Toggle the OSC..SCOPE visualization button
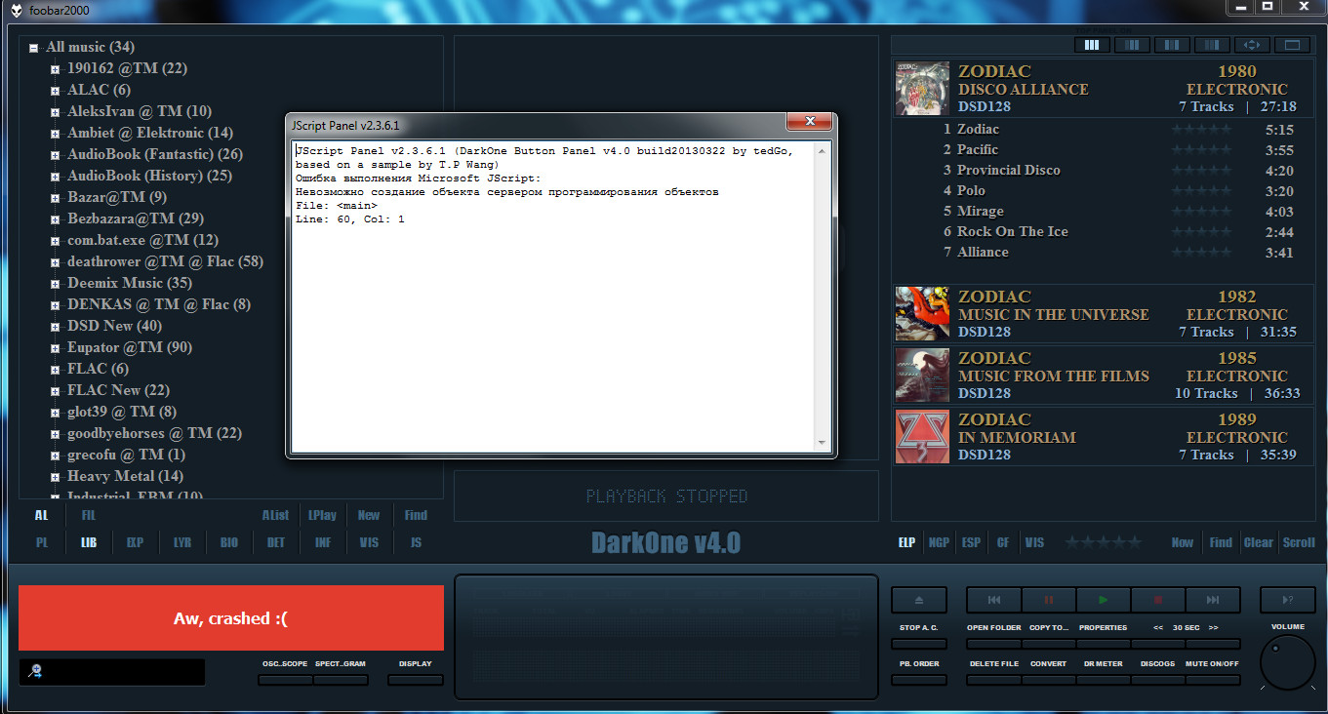Screen dimensions: 1328x714 click(285, 680)
